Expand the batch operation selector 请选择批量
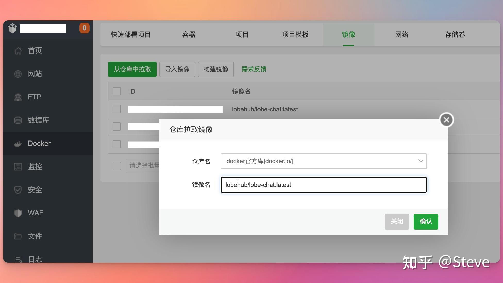Image resolution: width=503 pixels, height=283 pixels. click(x=144, y=166)
